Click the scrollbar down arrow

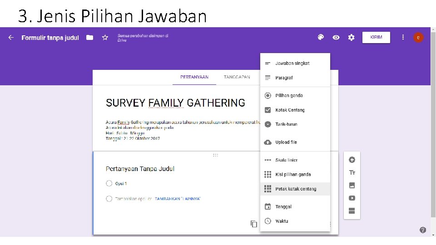click(433, 235)
